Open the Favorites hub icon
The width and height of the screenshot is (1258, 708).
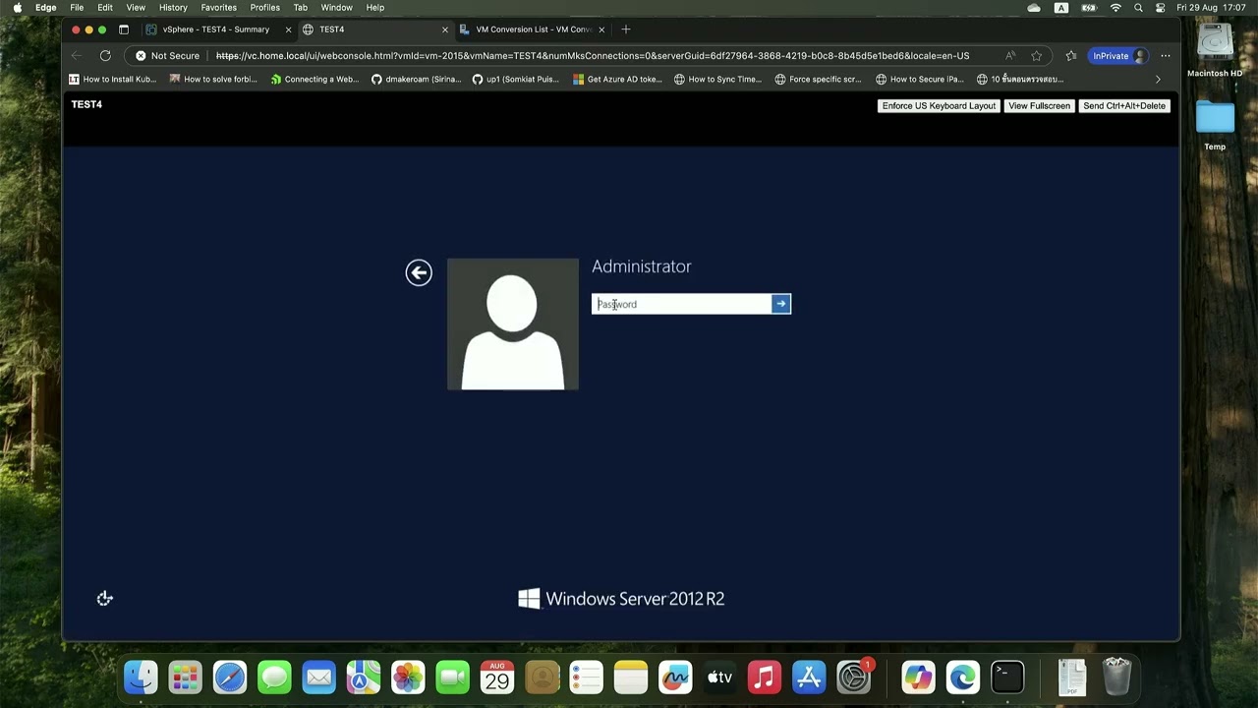pos(1071,56)
